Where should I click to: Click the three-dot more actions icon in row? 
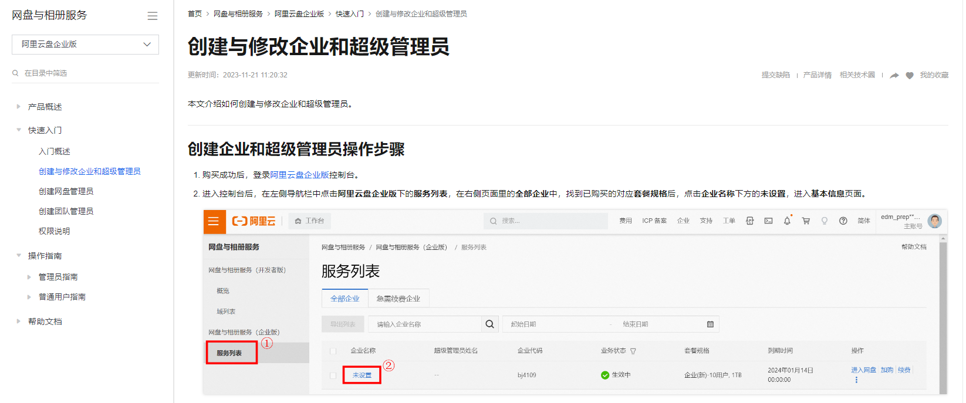coord(856,380)
